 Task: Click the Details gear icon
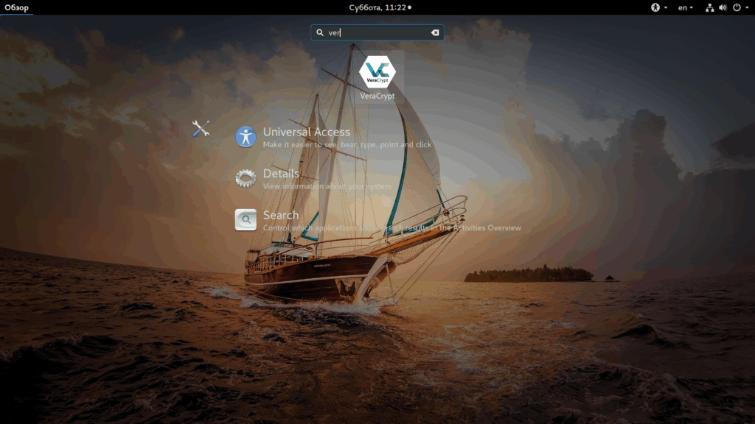point(246,178)
